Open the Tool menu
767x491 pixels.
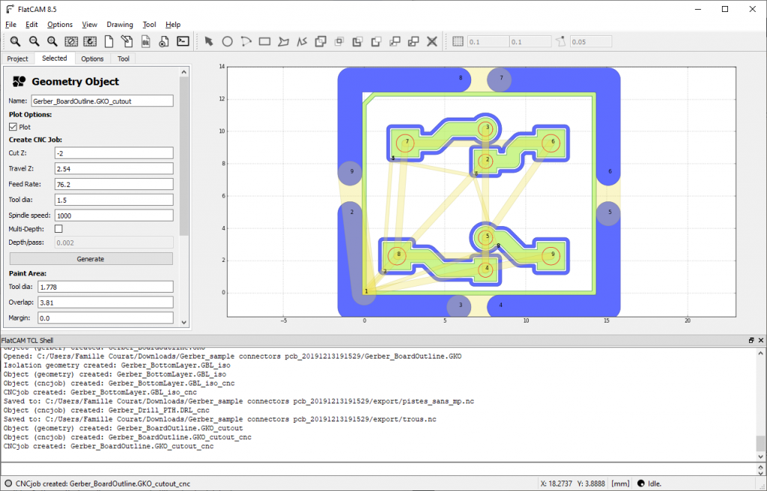(149, 25)
